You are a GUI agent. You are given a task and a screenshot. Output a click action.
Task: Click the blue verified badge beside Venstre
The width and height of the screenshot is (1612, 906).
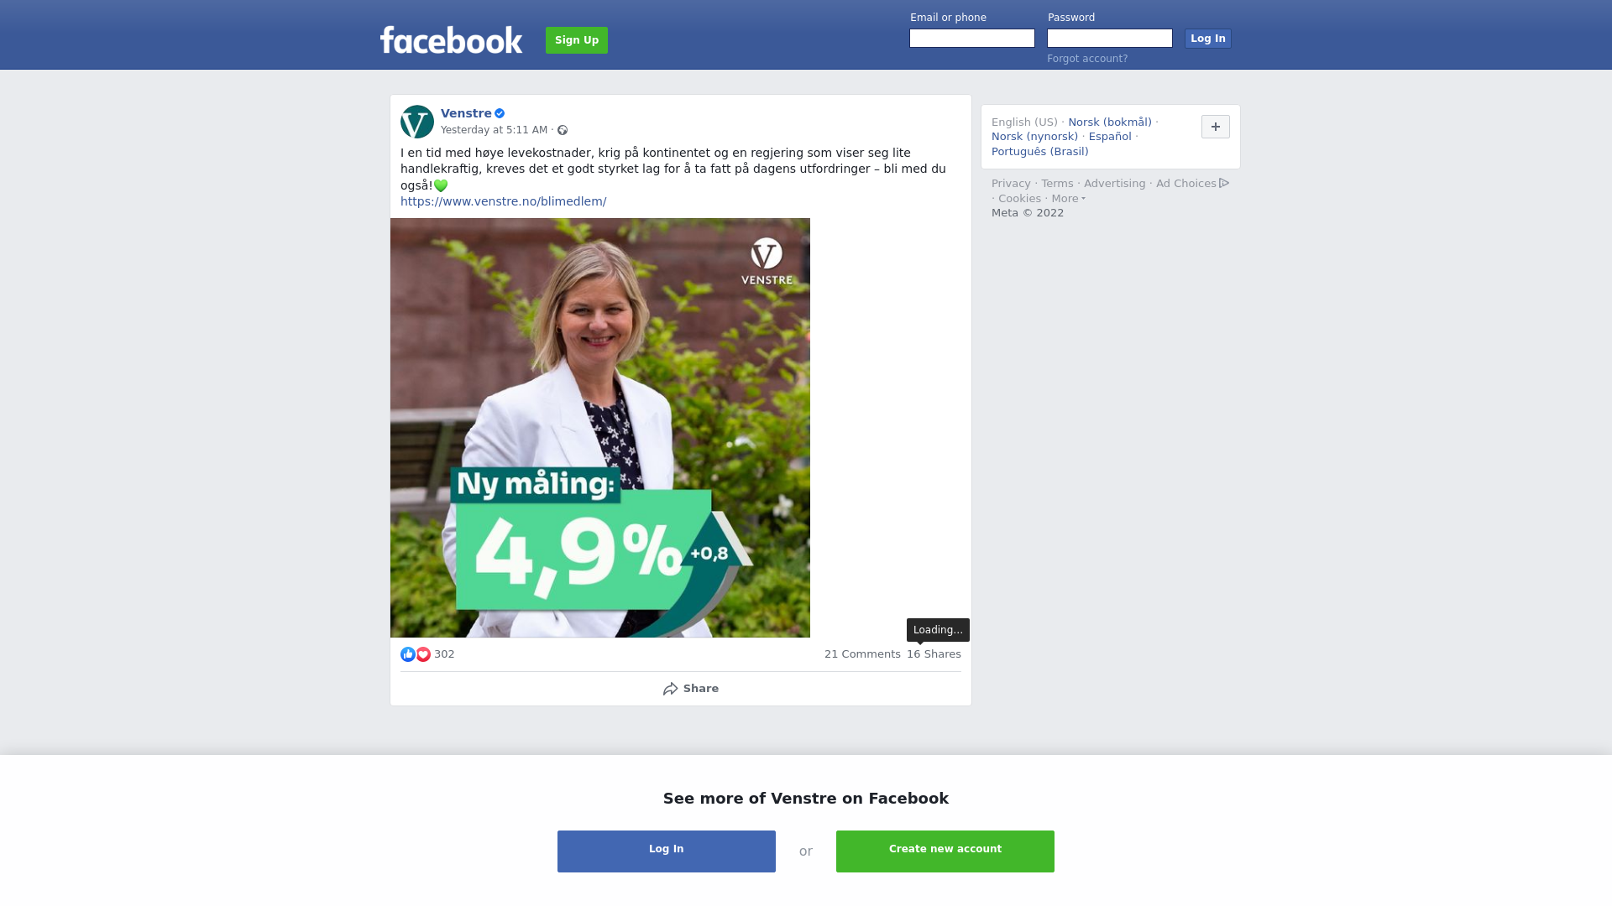coord(500,113)
